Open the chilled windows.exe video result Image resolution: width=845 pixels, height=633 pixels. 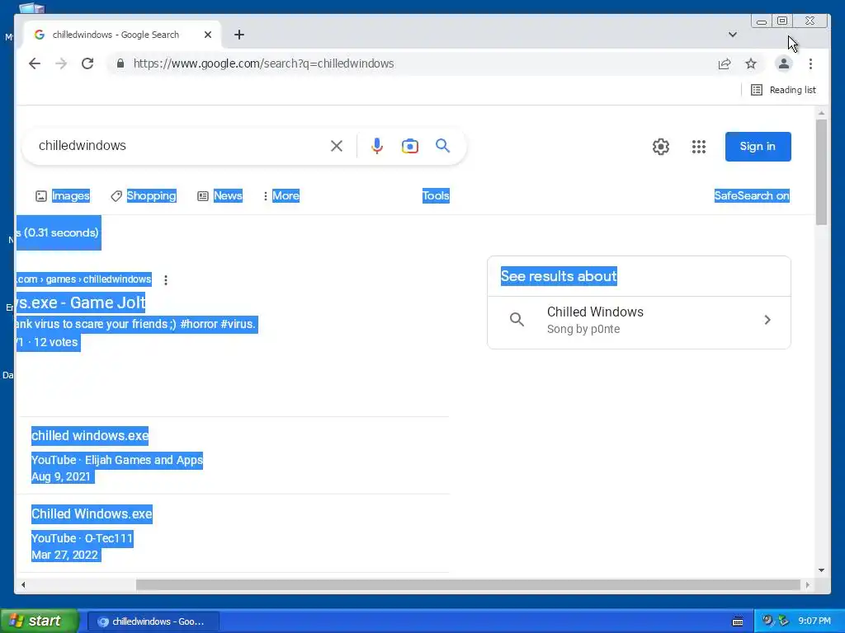click(90, 435)
